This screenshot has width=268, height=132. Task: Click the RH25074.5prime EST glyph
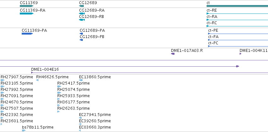point(59,93)
